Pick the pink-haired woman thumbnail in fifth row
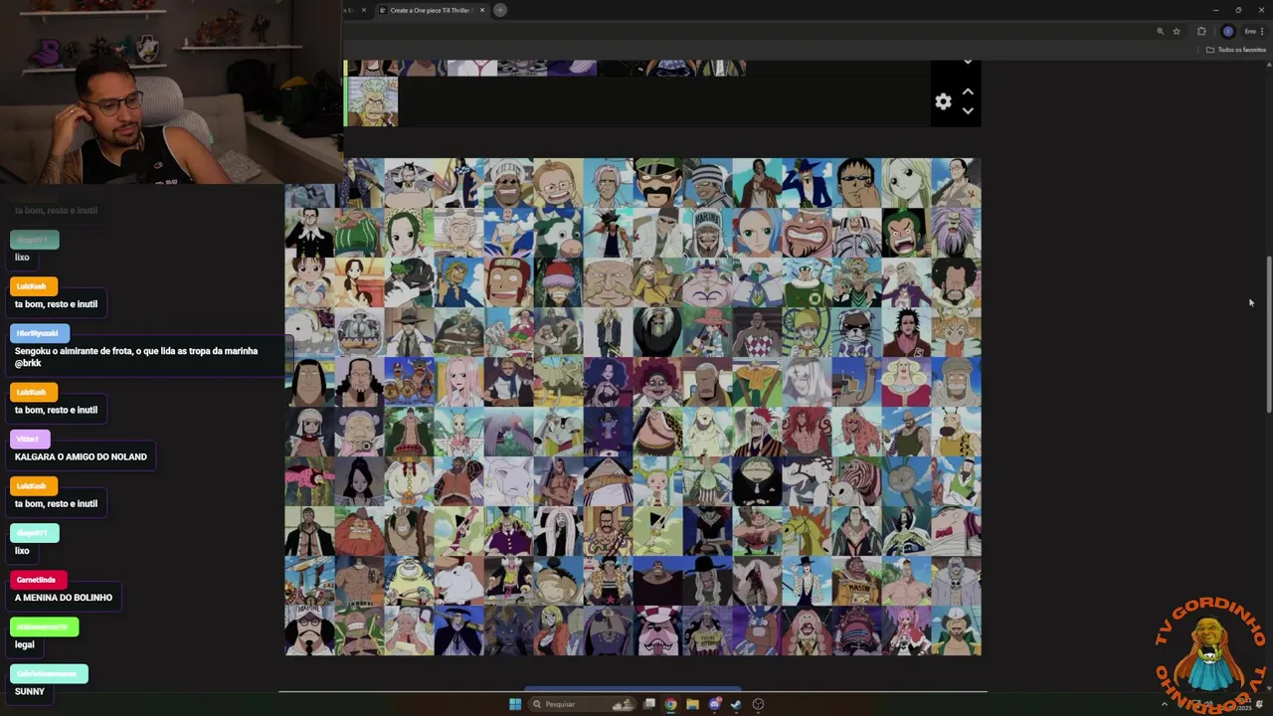 459,383
